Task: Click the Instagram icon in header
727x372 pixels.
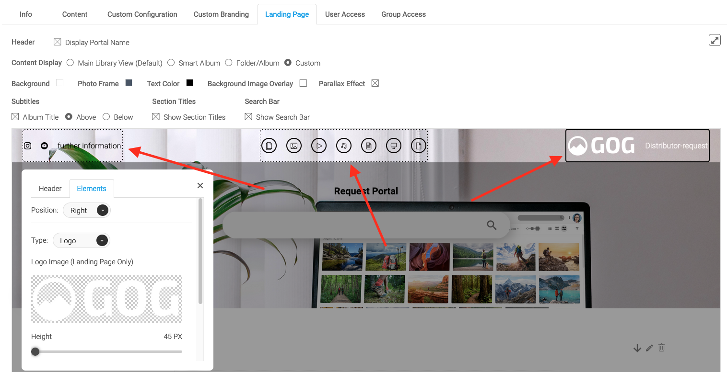Action: click(28, 146)
